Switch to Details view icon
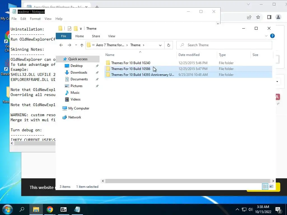This screenshot has width=287, height=215. tap(265, 186)
